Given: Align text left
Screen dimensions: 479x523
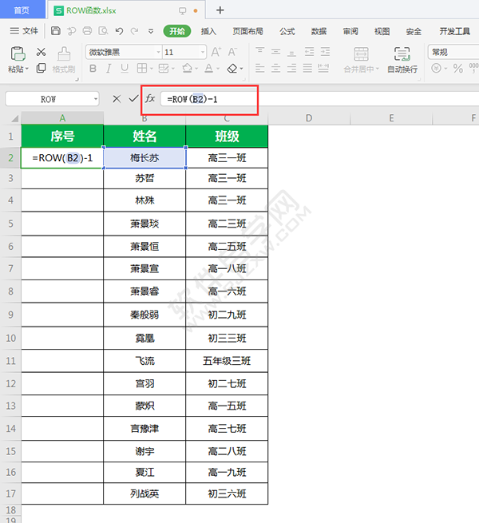Looking at the screenshot, I should (259, 69).
